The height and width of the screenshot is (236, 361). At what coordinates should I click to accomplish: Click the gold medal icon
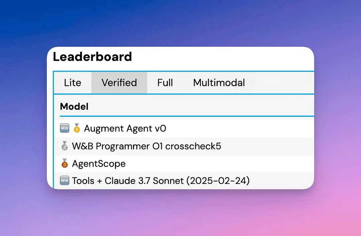point(77,128)
